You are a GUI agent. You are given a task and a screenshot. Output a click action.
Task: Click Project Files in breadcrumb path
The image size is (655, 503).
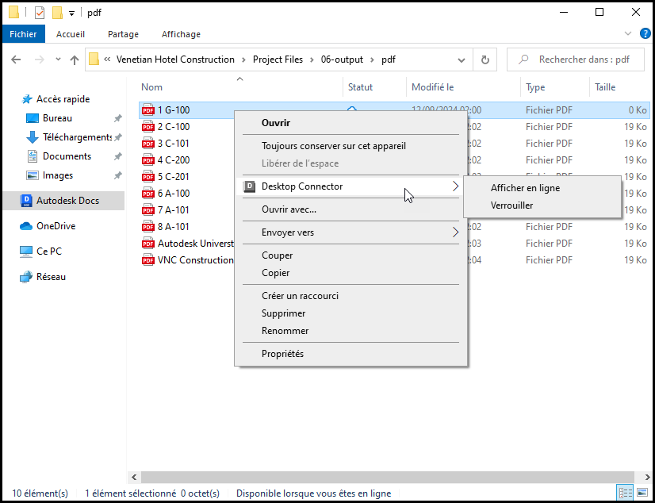(278, 60)
